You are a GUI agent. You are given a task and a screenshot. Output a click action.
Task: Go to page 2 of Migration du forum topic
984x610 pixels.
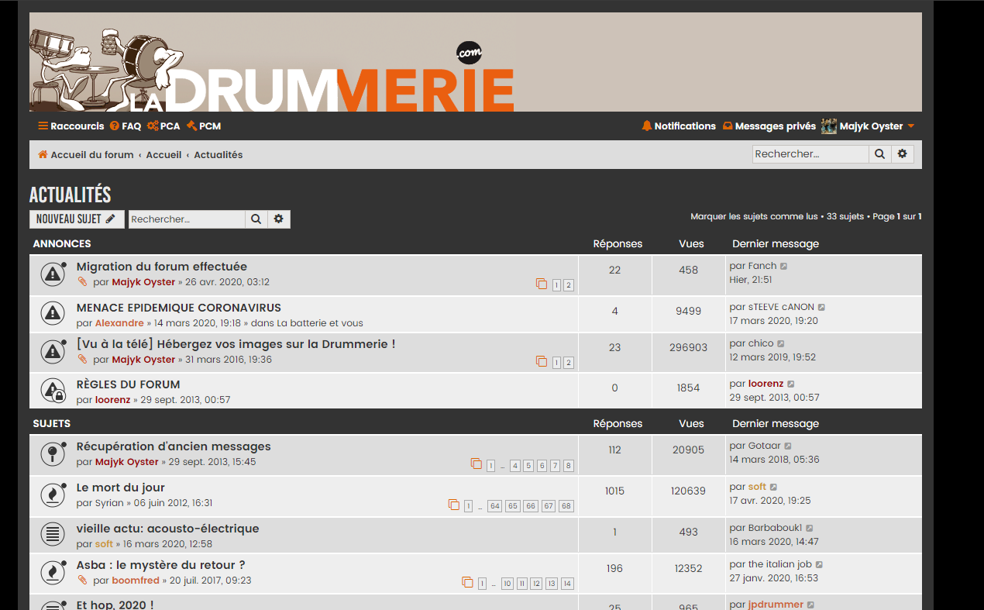pyautogui.click(x=569, y=285)
